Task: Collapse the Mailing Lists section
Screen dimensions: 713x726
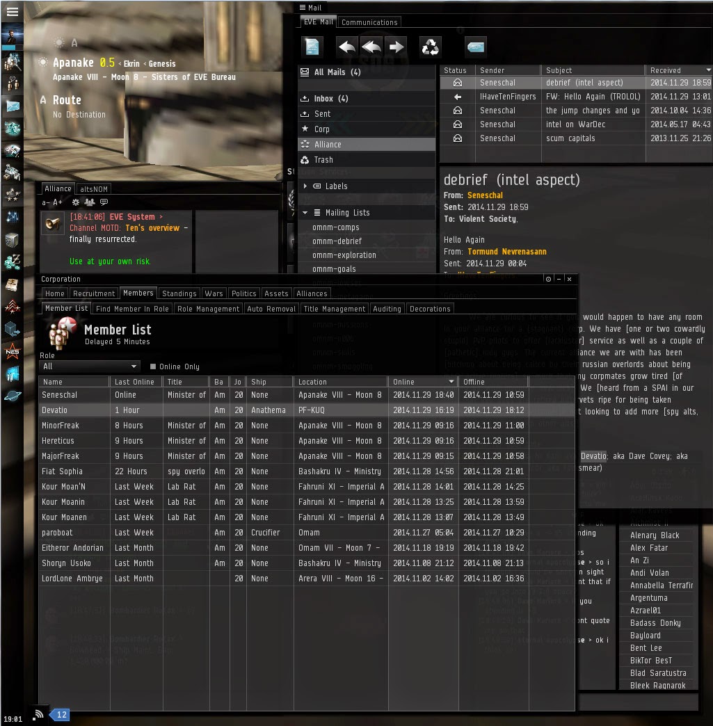Action: 305,213
